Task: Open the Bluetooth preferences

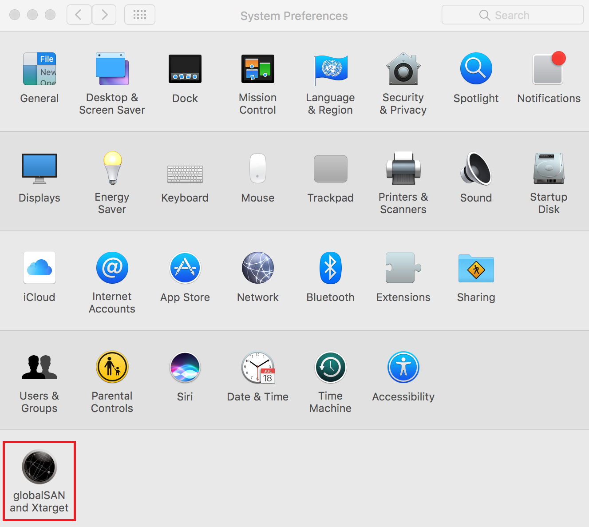Action: coord(330,268)
